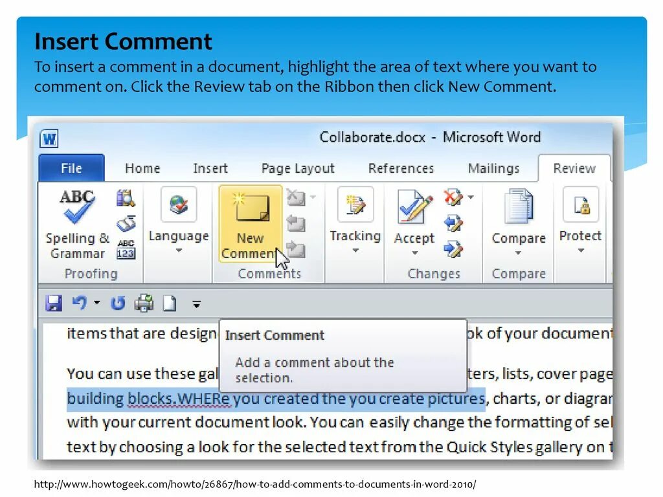Expand the Compare dropdown arrow
Screen dimensions: 663x497
pos(519,253)
